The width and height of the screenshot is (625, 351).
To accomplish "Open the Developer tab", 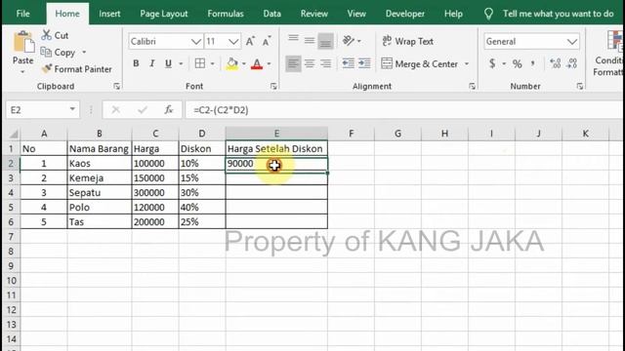I will [405, 14].
